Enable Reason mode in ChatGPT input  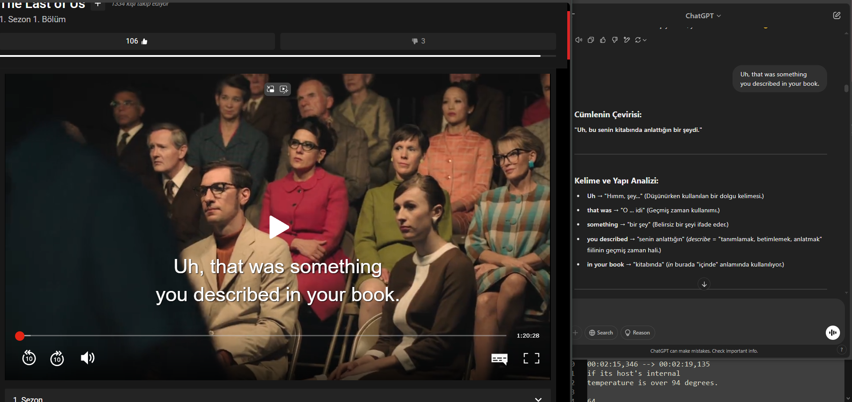pos(637,333)
